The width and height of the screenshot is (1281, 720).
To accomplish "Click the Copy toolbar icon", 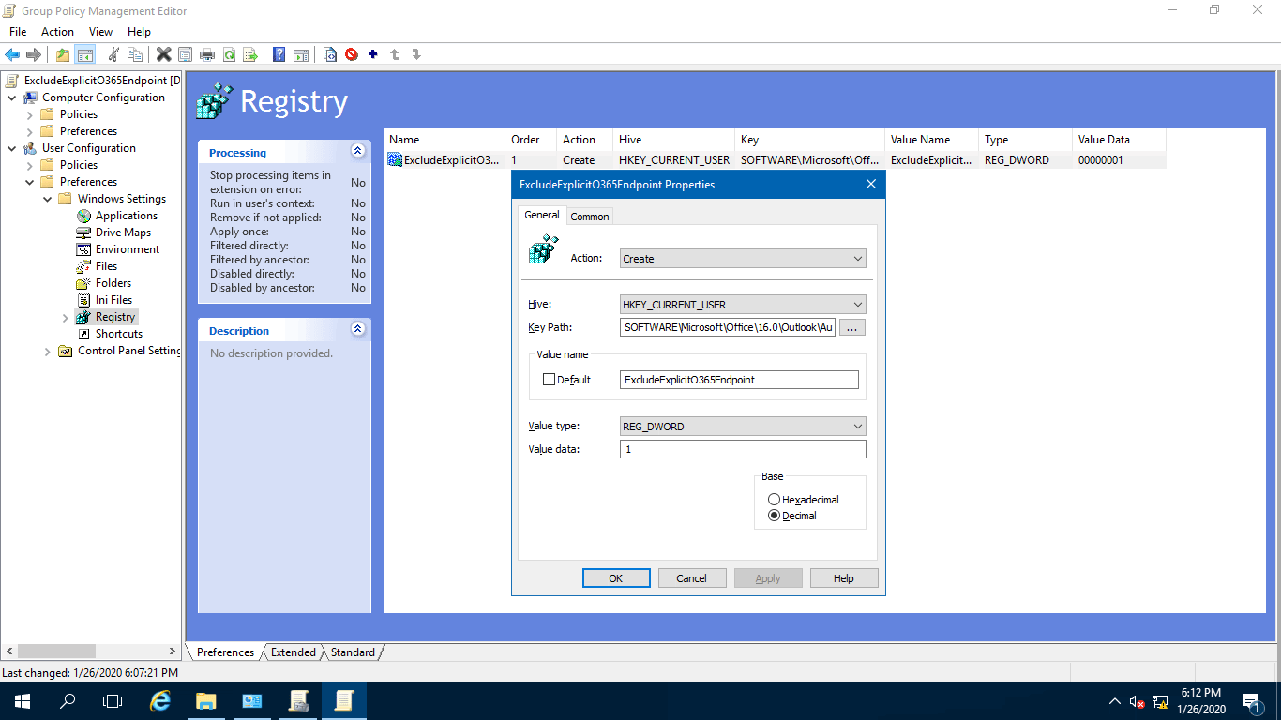I will 135,54.
